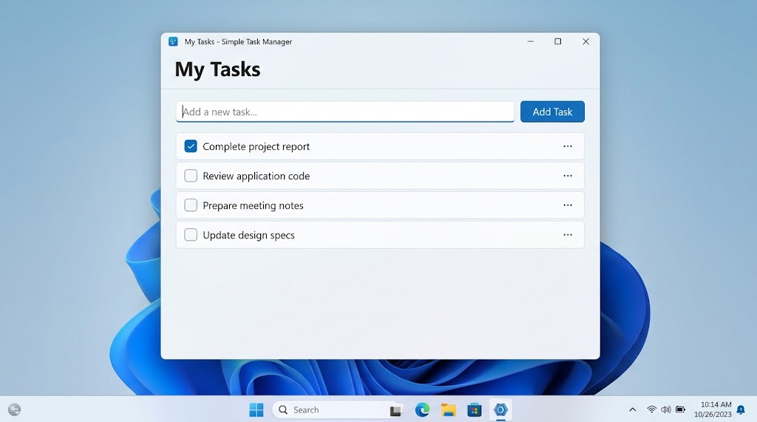
Task: Uncheck Complete project report checkbox
Action: [191, 146]
